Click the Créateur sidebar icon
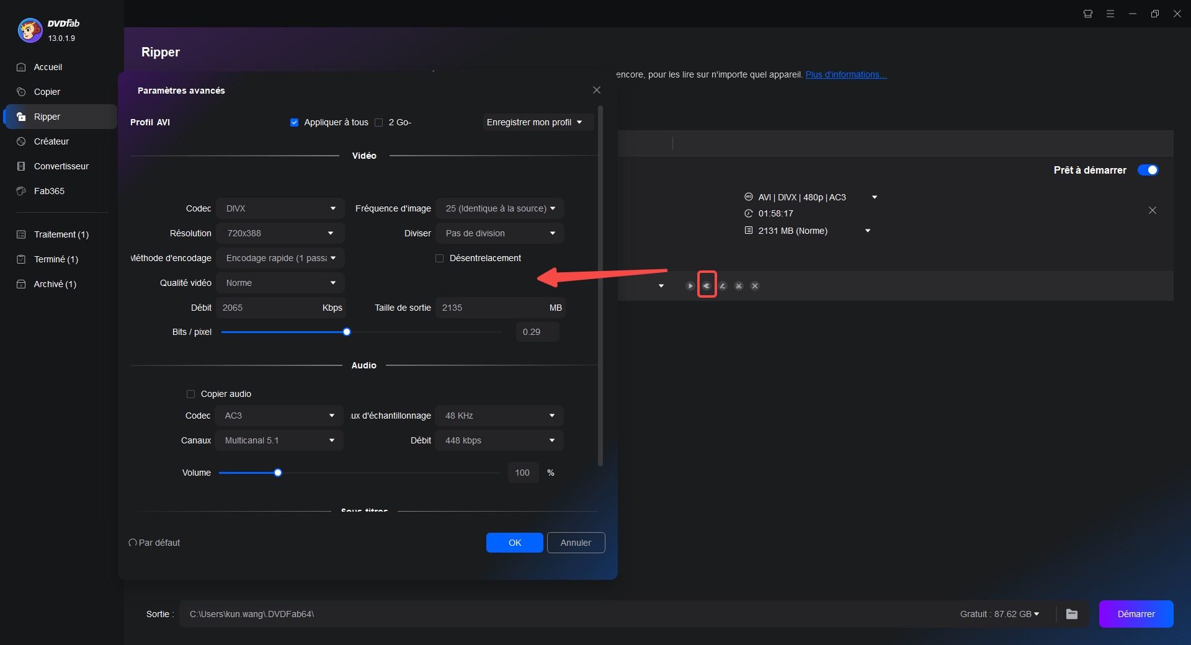Screen dimensions: 1191x645 point(21,141)
